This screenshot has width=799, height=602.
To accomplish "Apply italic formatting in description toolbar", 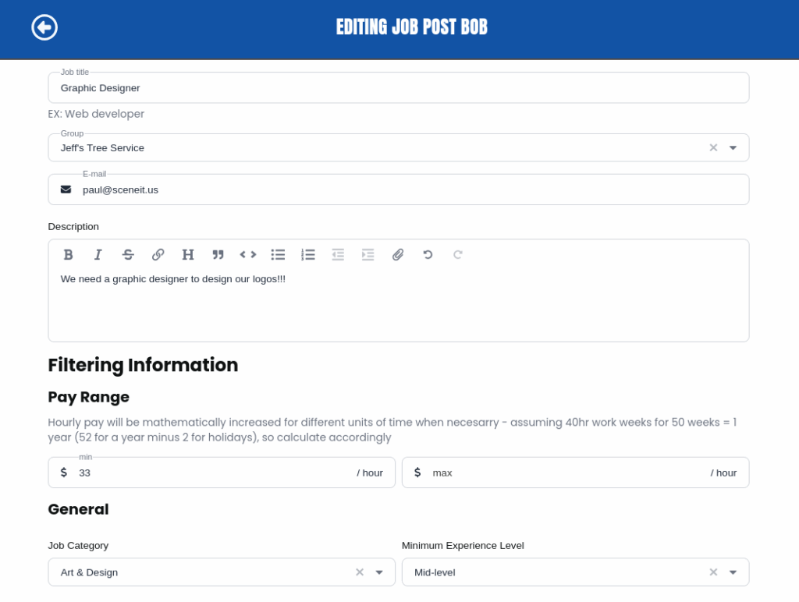I will 98,254.
